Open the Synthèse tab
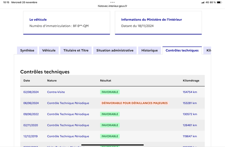 point(27,50)
